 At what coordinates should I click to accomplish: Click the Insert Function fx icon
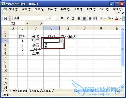point(41,23)
